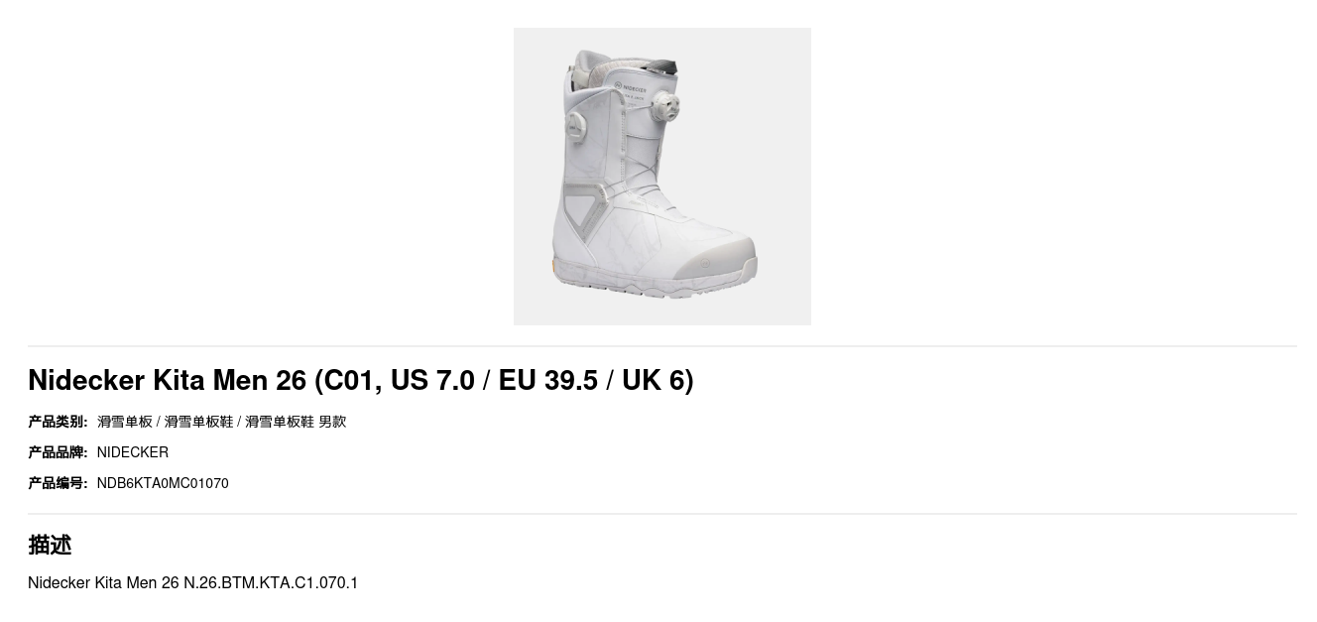This screenshot has width=1317, height=622.
Task: Click the 描述 section heading
Action: coord(50,545)
